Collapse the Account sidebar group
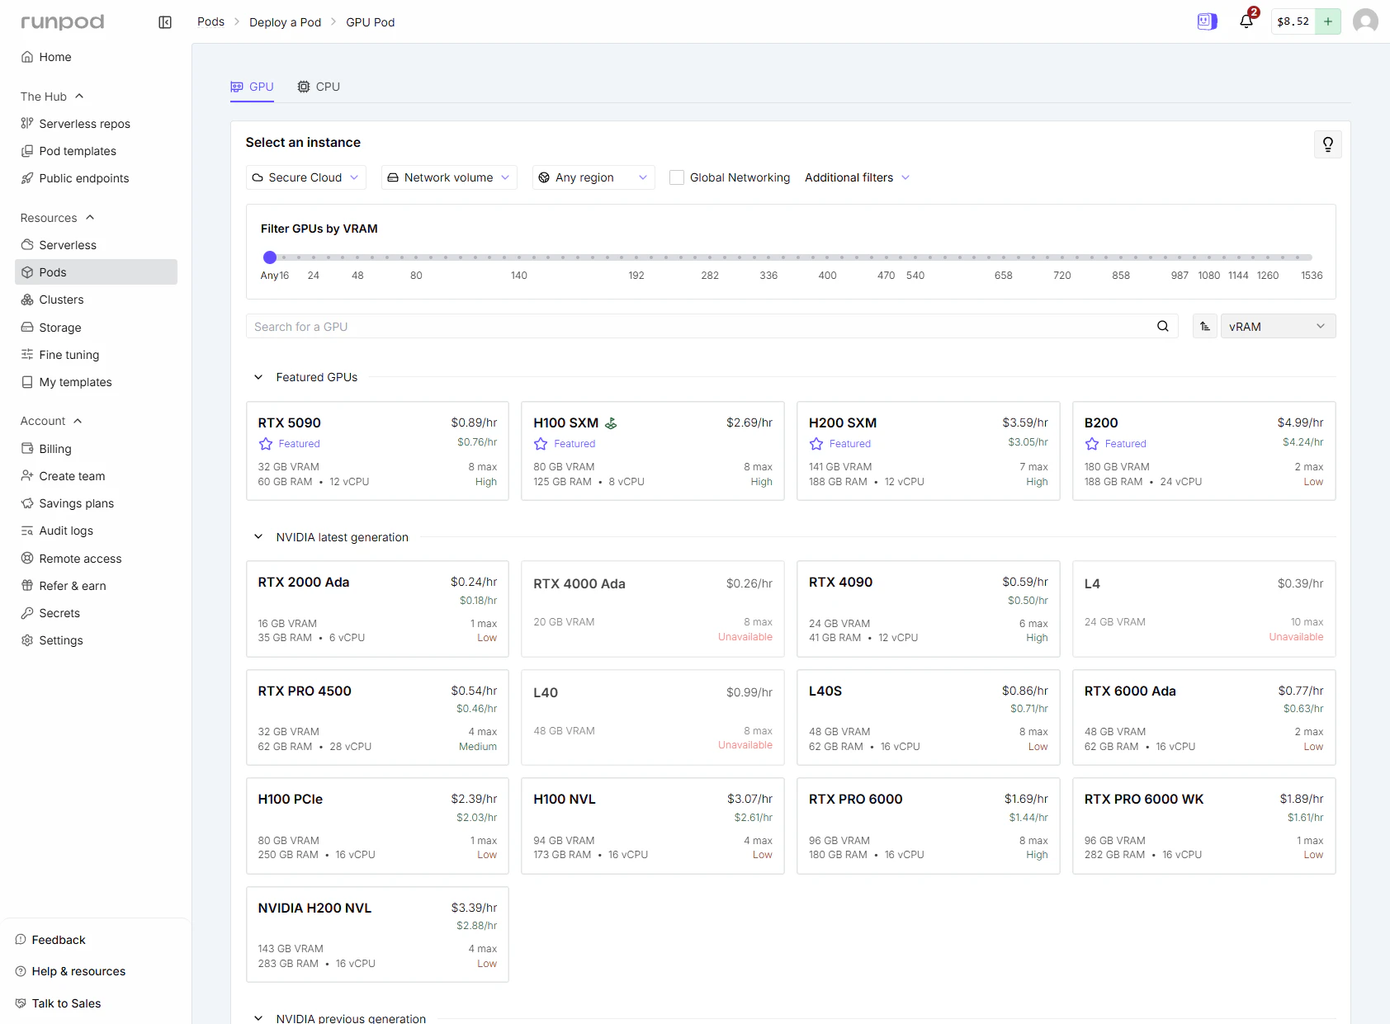This screenshot has height=1024, width=1390. [51, 421]
